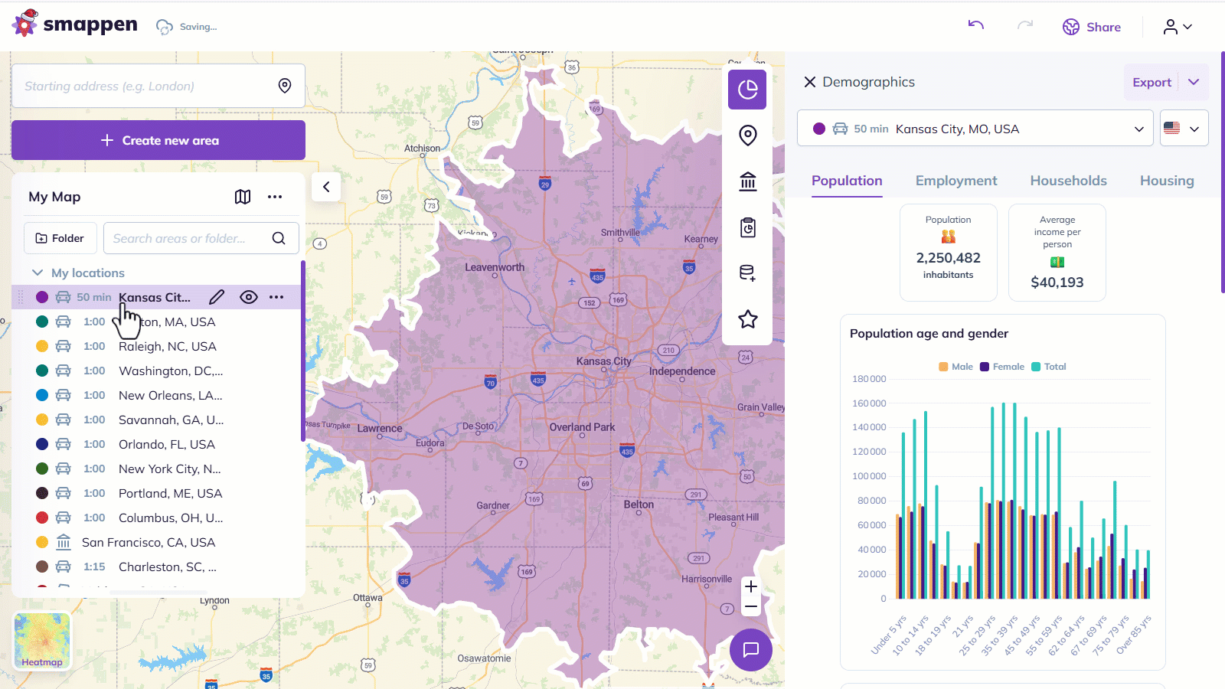Collapse the My locations folder
Viewport: 1225px width, 689px height.
tap(37, 273)
